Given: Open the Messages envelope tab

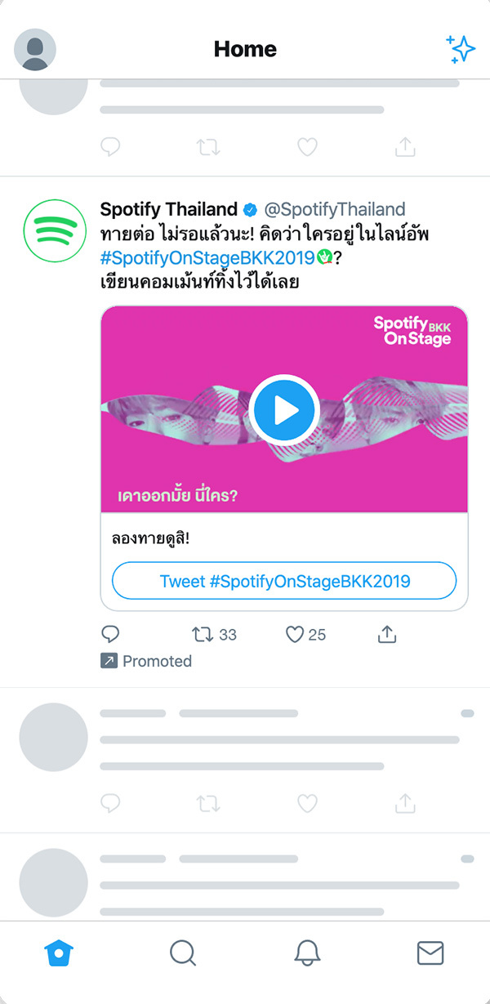Looking at the screenshot, I should click(430, 953).
